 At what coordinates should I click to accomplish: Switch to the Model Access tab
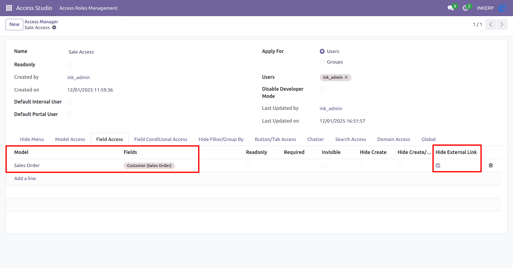(70, 139)
